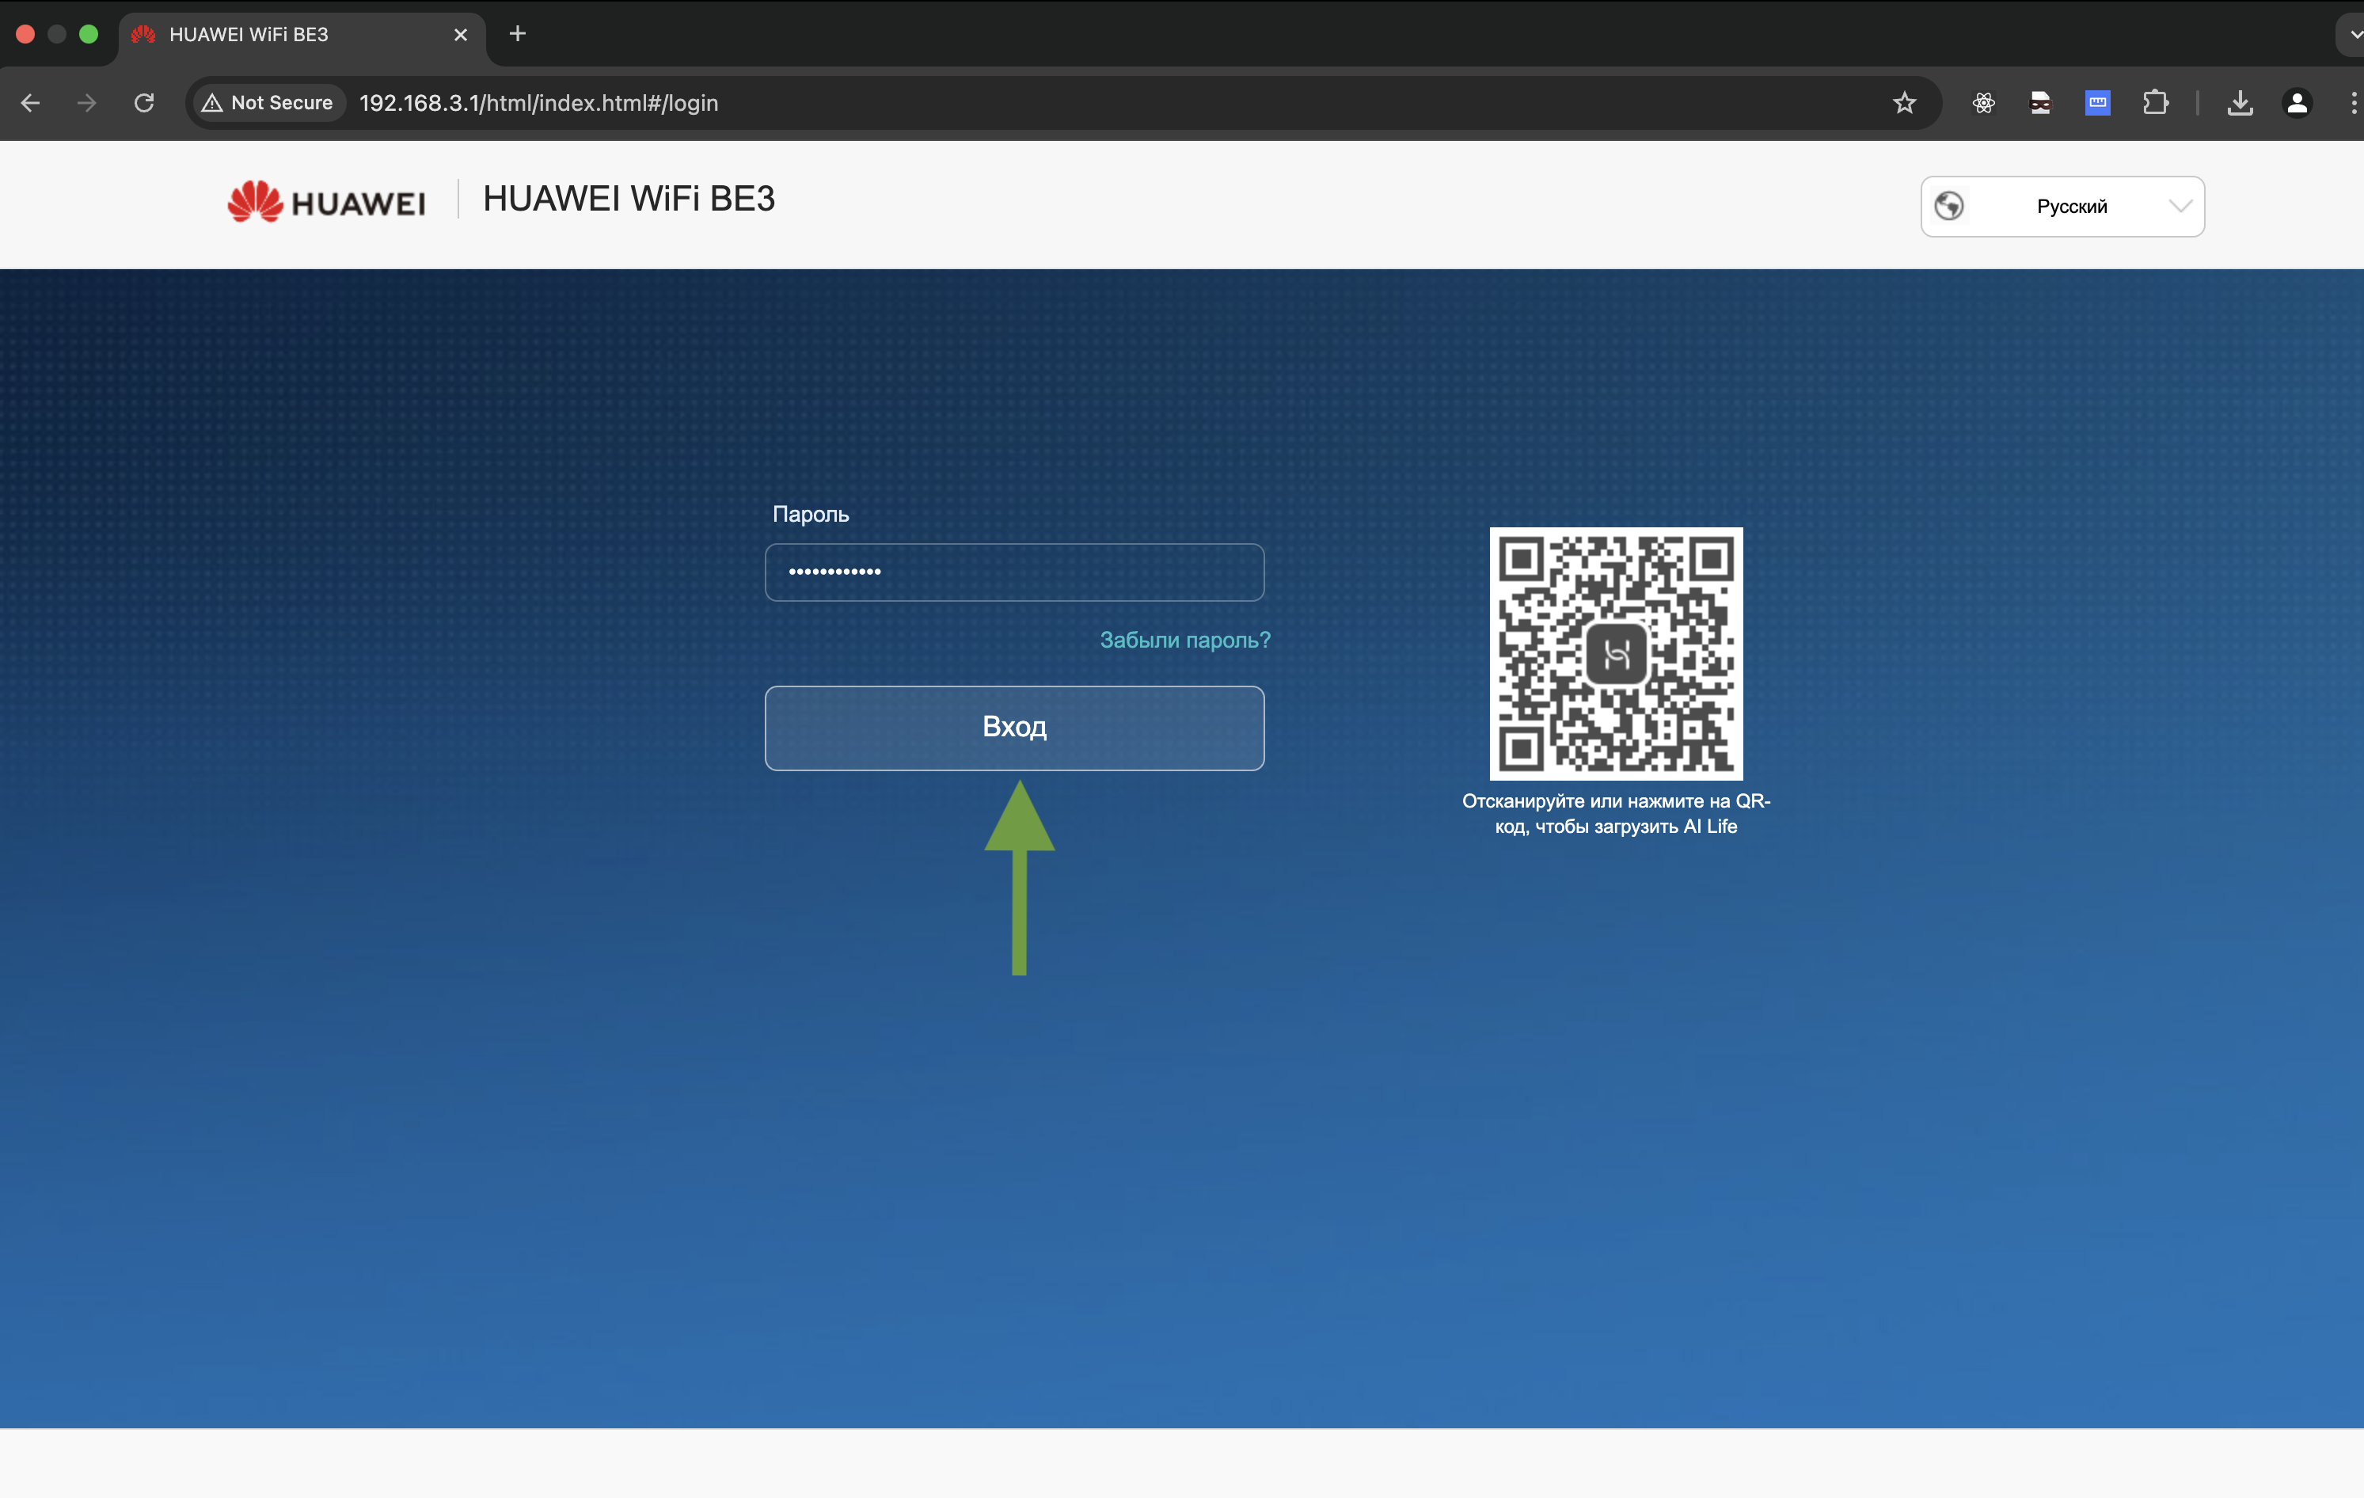Open the Extensions puzzle icon
2364x1498 pixels.
point(2155,103)
